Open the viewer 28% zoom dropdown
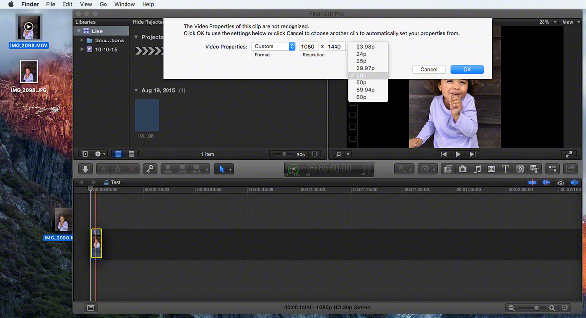The image size is (586, 318). (548, 22)
